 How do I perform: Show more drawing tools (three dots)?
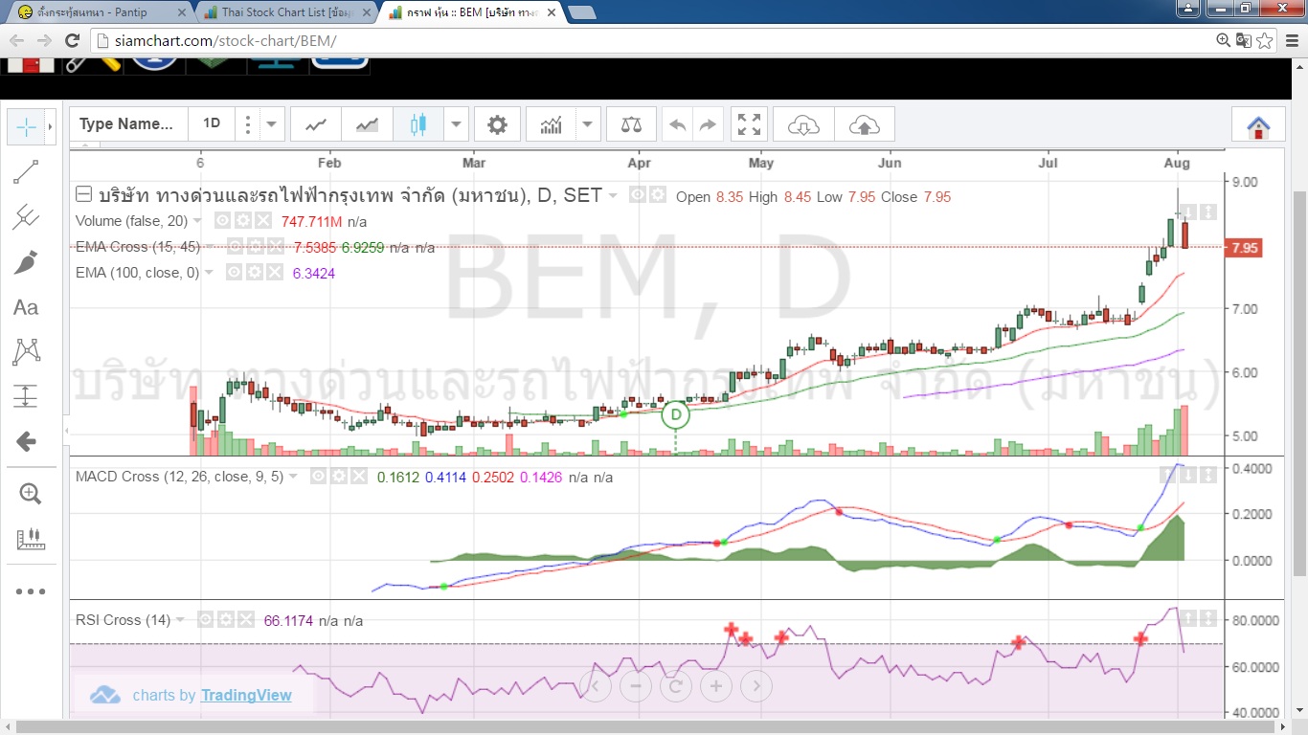(30, 591)
